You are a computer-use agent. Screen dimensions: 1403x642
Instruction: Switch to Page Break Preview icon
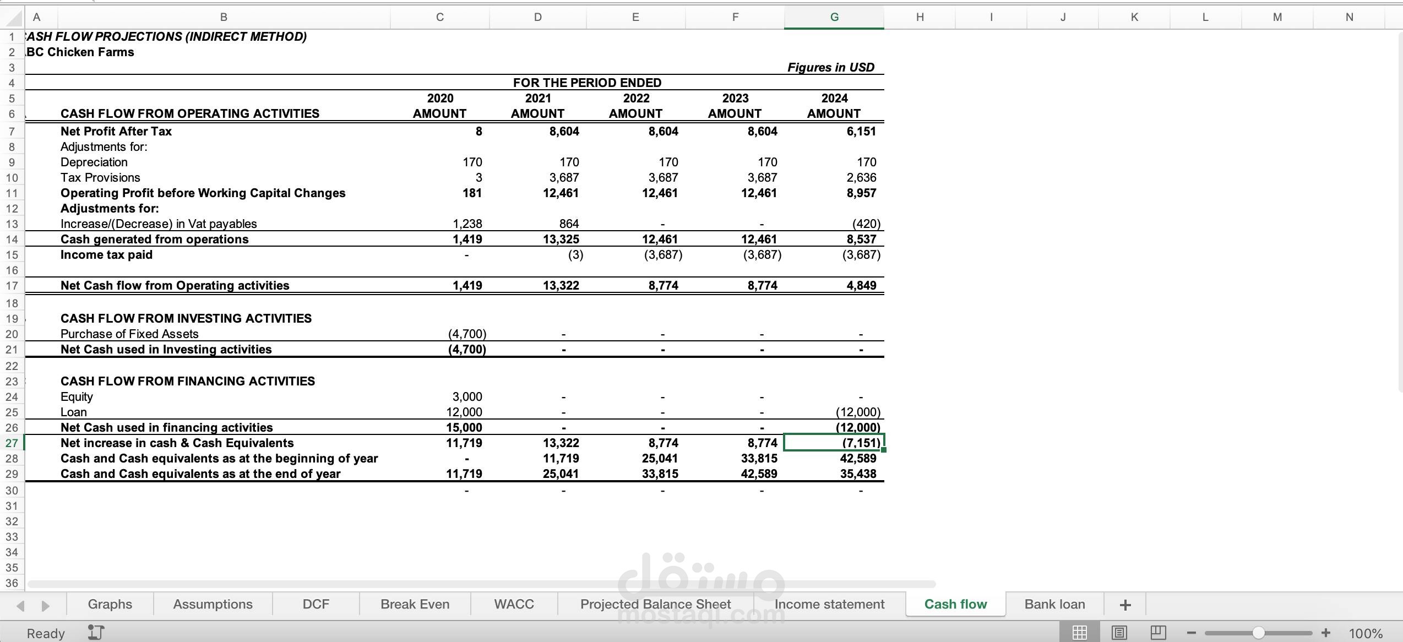pos(1158,633)
